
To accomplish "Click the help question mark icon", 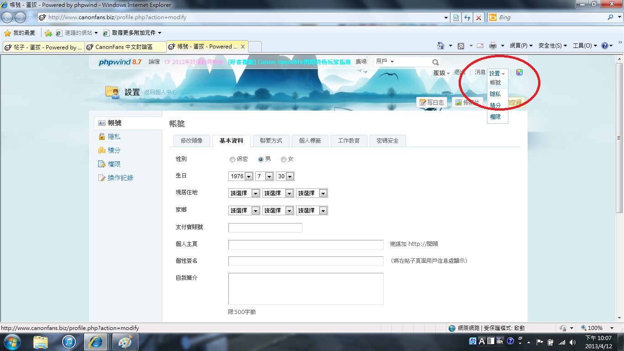I will point(604,46).
